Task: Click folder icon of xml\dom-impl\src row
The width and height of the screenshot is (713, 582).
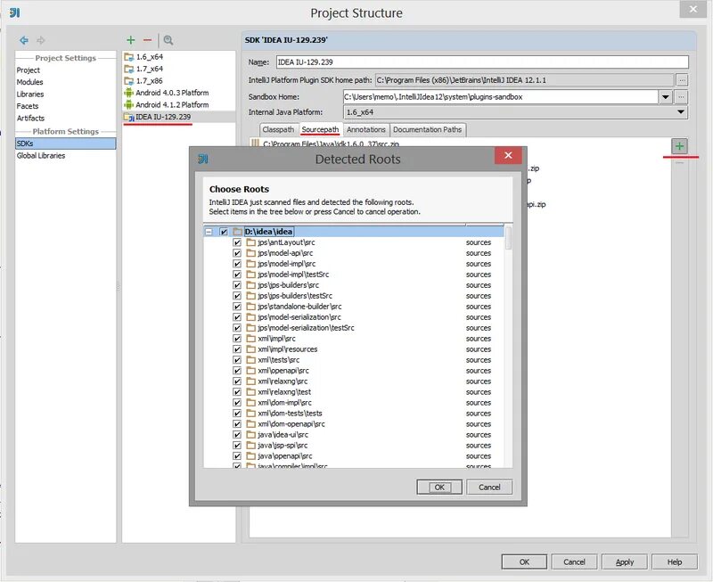Action: coord(251,402)
